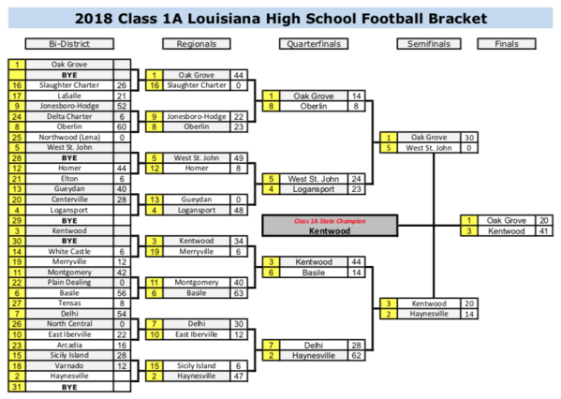Click the Bi-District round header
561x399 pixels.
click(69, 44)
